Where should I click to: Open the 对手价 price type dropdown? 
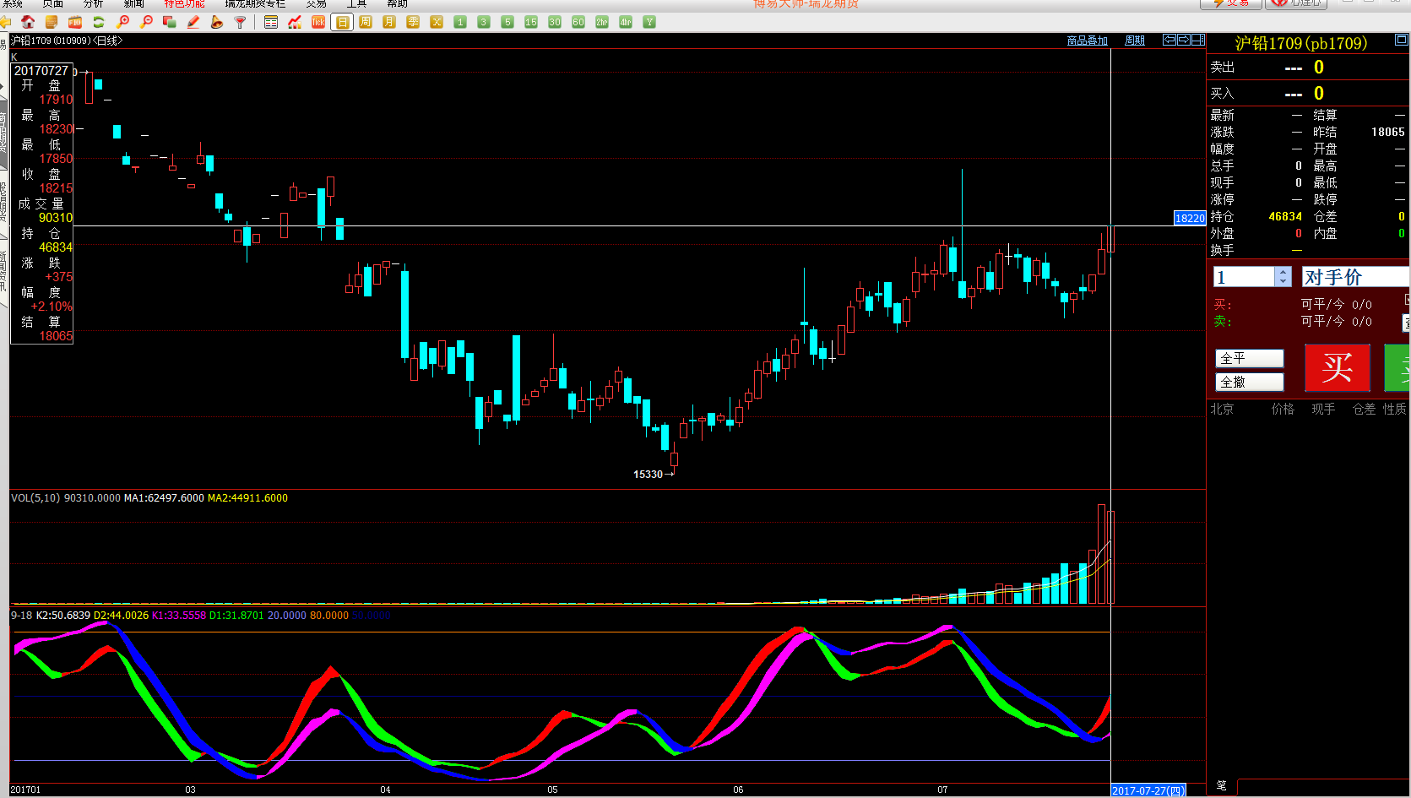[x=1354, y=277]
